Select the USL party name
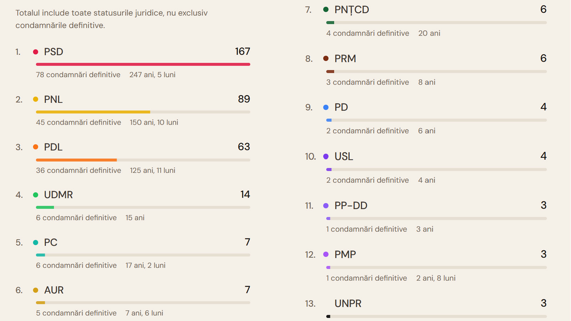This screenshot has width=571, height=321. [x=344, y=157]
